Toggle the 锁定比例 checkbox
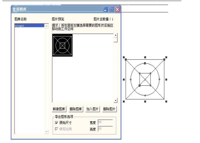The width and height of the screenshot is (200, 143). tap(57, 129)
